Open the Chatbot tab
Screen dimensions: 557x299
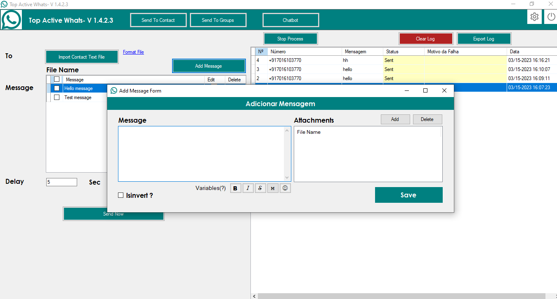290,20
